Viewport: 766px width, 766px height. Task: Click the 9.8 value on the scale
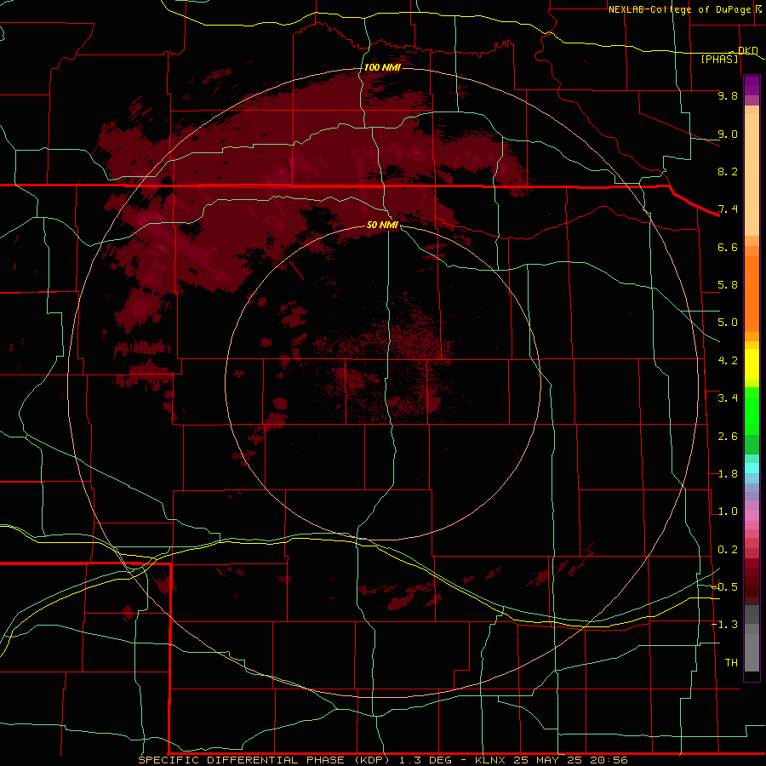pyautogui.click(x=728, y=95)
